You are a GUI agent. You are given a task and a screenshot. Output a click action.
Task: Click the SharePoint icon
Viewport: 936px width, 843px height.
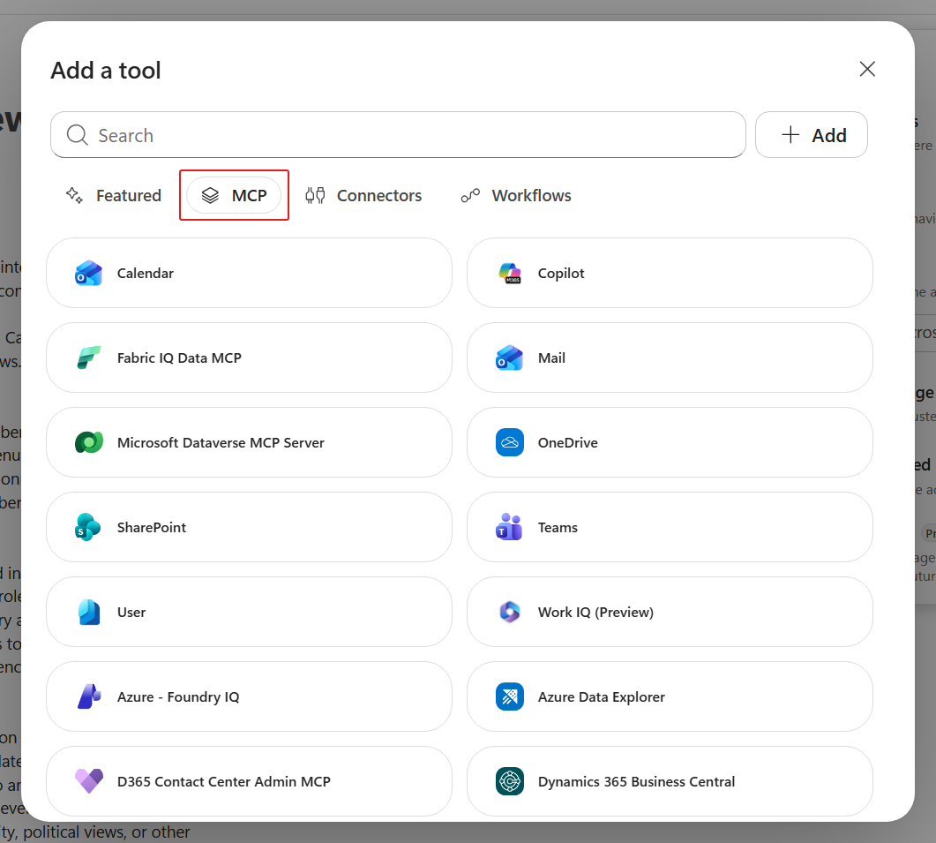point(87,528)
